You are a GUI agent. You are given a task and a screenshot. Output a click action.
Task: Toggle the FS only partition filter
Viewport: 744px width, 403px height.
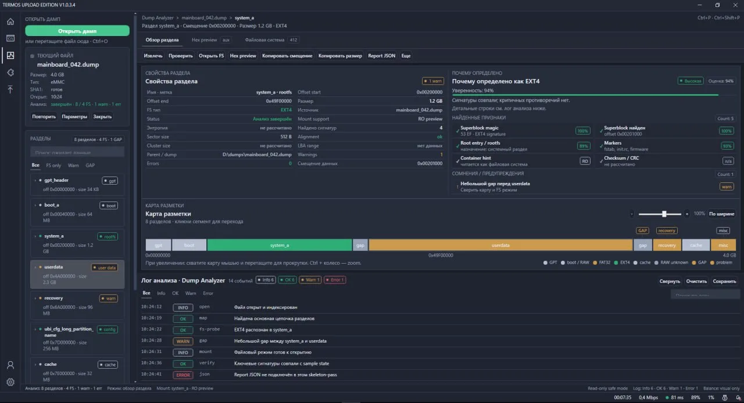[53, 165]
